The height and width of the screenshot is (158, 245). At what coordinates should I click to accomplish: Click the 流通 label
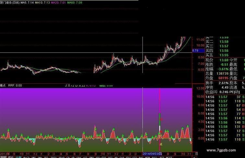pos(233,88)
